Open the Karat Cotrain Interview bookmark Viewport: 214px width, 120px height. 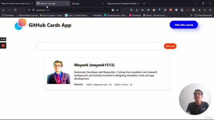tap(77, 15)
